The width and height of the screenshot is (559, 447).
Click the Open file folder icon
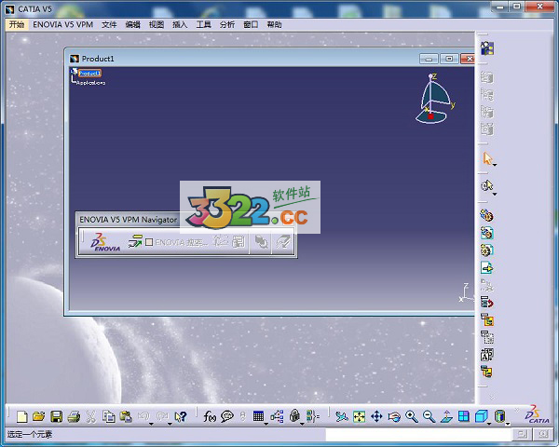click(x=39, y=416)
